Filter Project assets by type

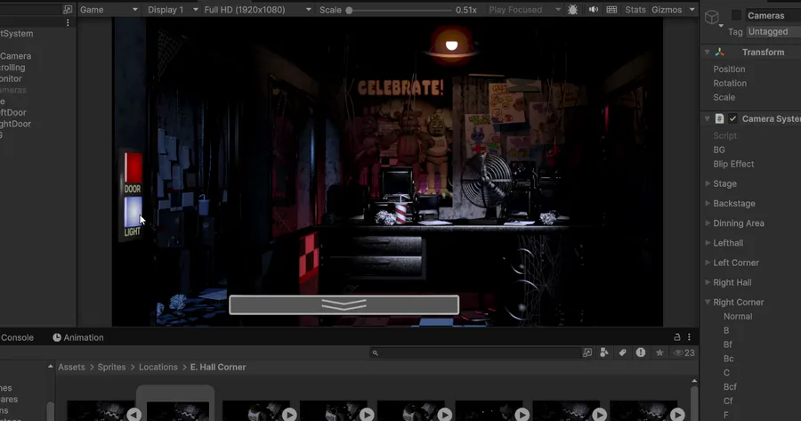[x=603, y=352]
